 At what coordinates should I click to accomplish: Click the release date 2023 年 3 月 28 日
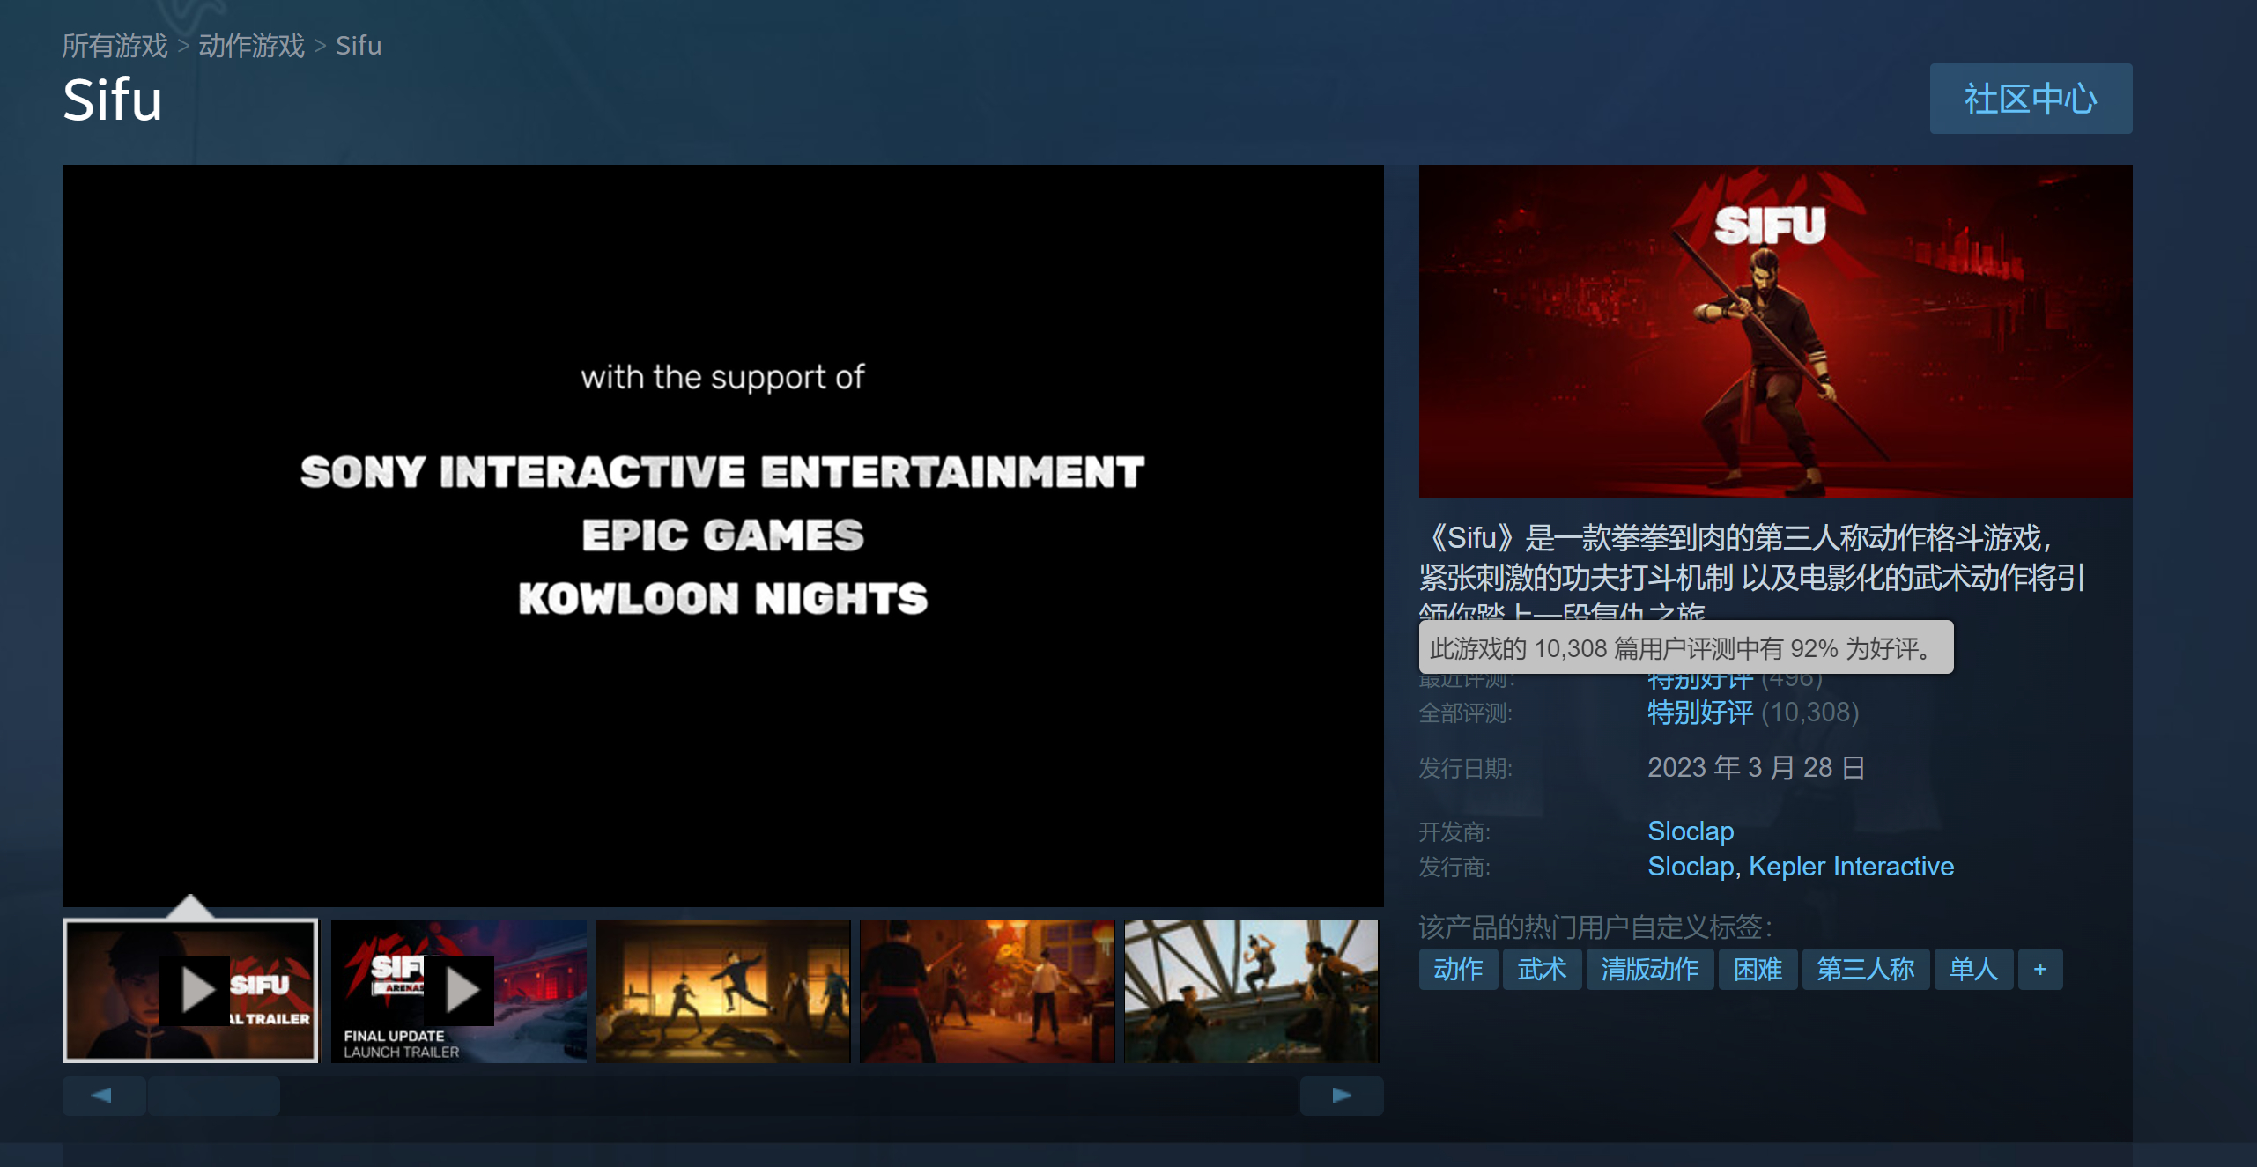pyautogui.click(x=1757, y=768)
